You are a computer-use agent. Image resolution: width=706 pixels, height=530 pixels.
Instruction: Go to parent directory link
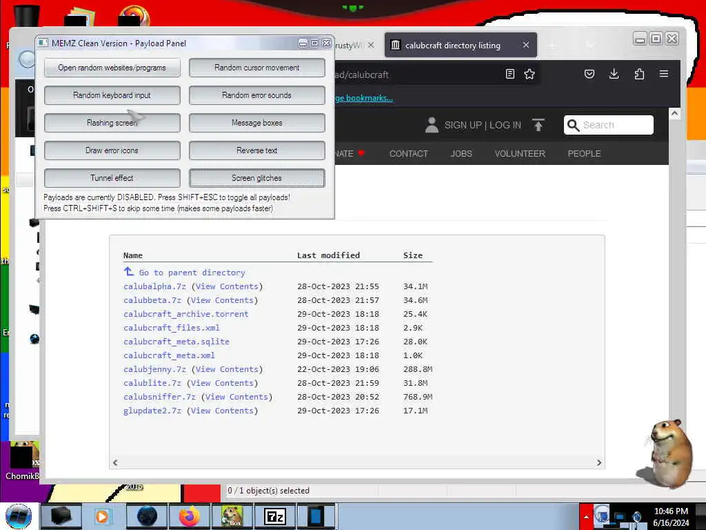click(192, 273)
